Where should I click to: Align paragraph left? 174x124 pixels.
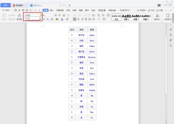pyautogui.click(x=75, y=19)
